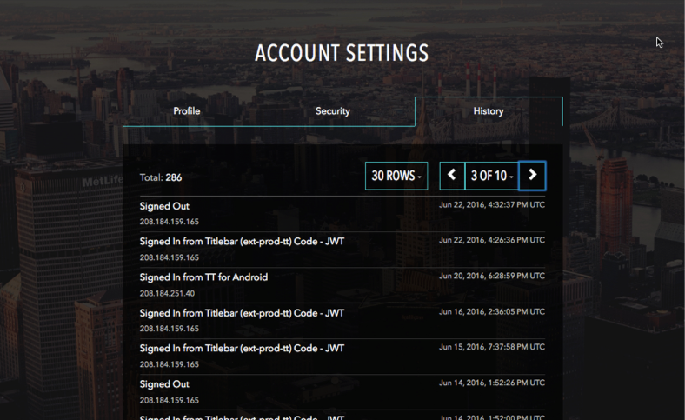The image size is (685, 420).
Task: Open the 30 ROWS dropdown
Action: tap(396, 176)
